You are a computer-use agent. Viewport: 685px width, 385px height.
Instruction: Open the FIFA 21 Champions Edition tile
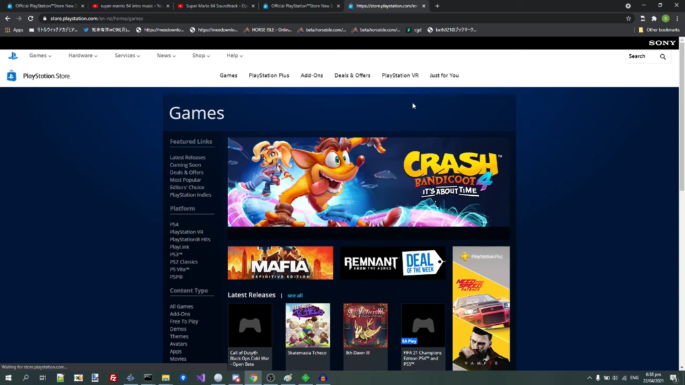coord(423,337)
